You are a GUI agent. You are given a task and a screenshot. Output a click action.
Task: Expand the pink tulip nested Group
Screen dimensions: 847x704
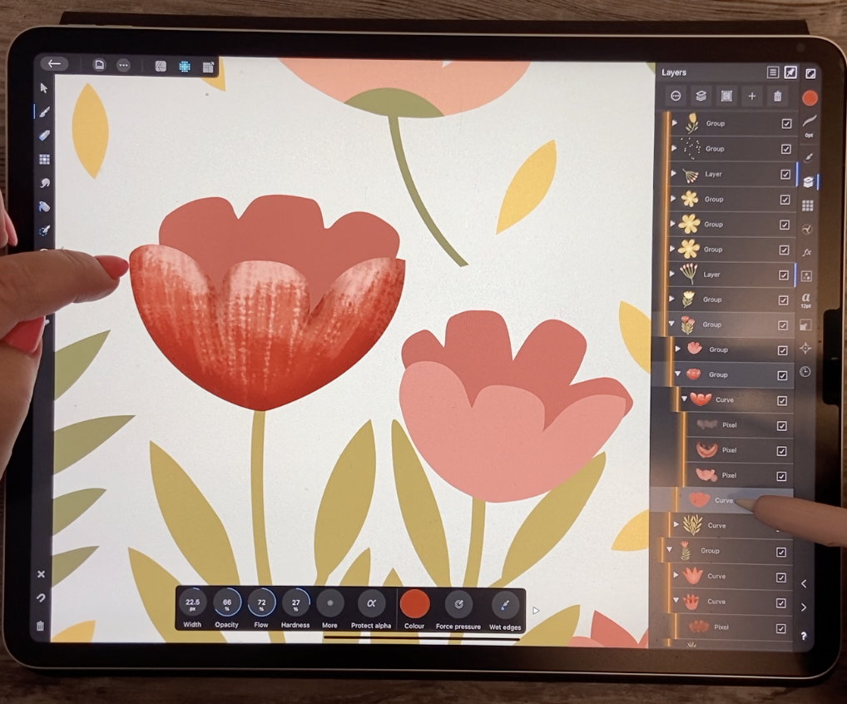coord(678,349)
